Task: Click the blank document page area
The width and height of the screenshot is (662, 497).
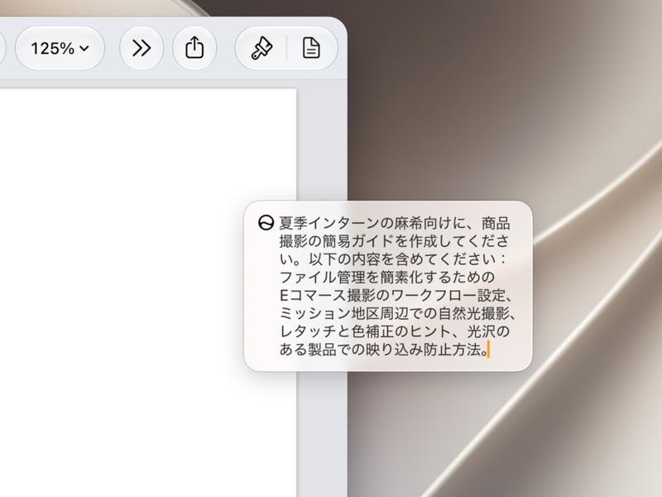Action: pos(148,292)
